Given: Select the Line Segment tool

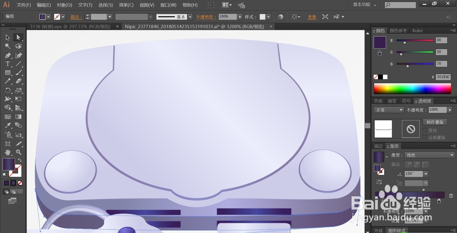Looking at the screenshot, I should point(19,64).
